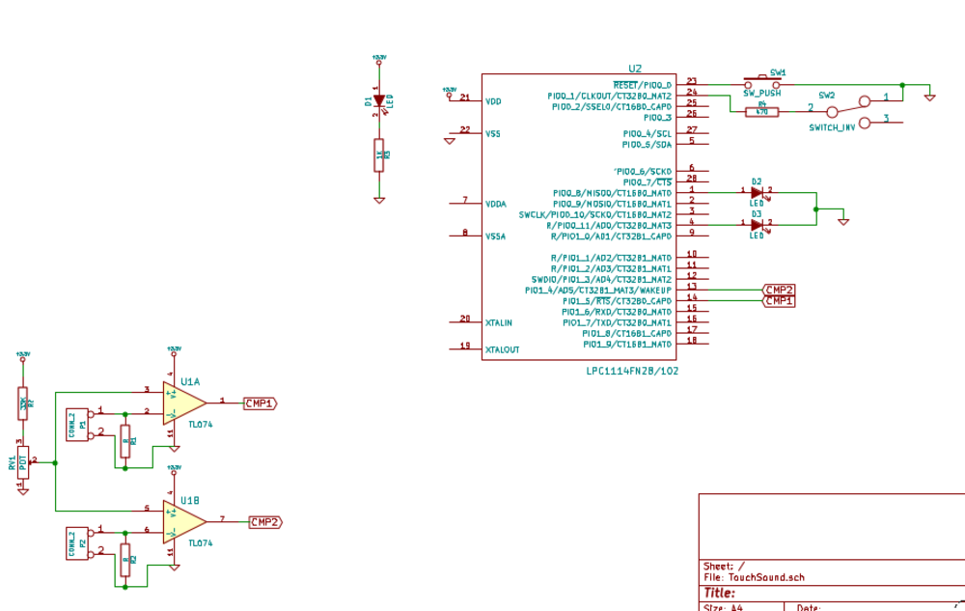Click the PIO0_4/SCL pin label

pyautogui.click(x=647, y=133)
